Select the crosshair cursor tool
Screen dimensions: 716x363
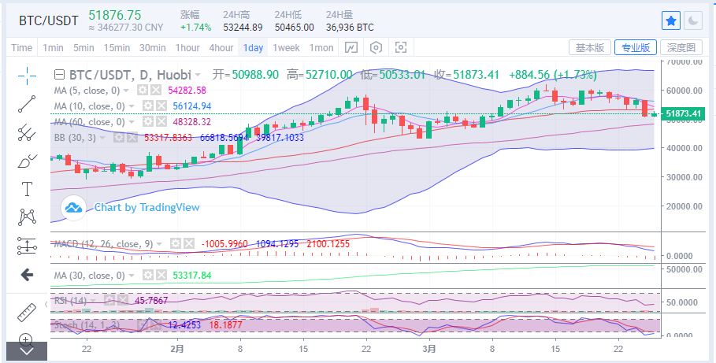(x=27, y=76)
